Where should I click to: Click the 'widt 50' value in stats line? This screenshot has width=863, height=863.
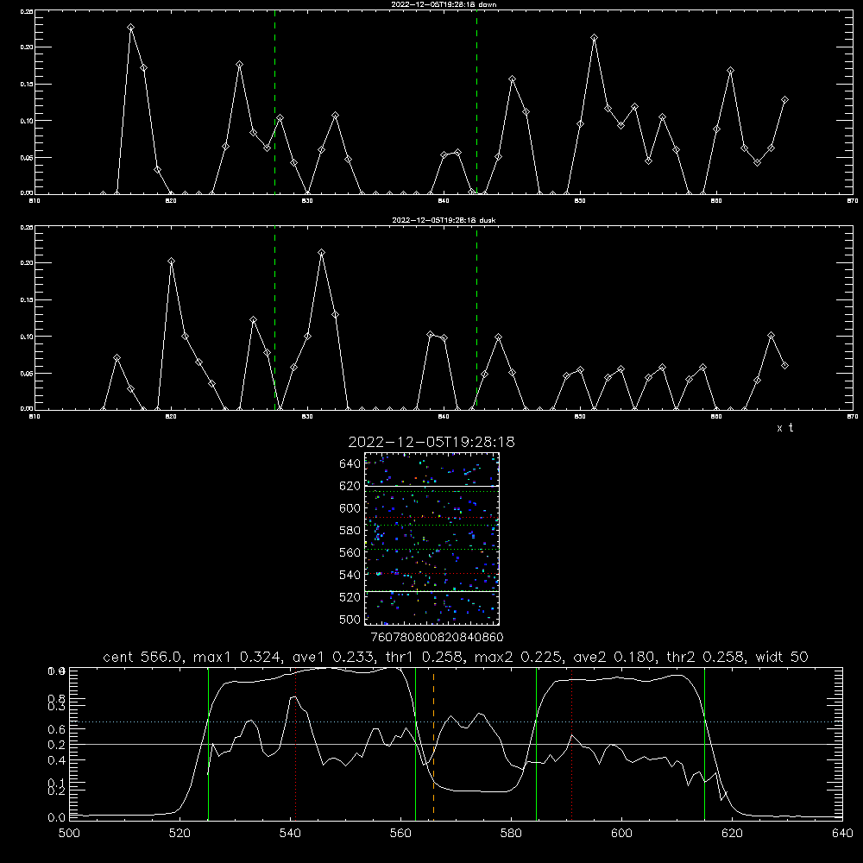pyautogui.click(x=782, y=657)
